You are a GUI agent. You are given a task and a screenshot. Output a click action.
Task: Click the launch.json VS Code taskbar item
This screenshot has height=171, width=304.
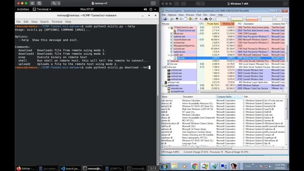pos(70,169)
